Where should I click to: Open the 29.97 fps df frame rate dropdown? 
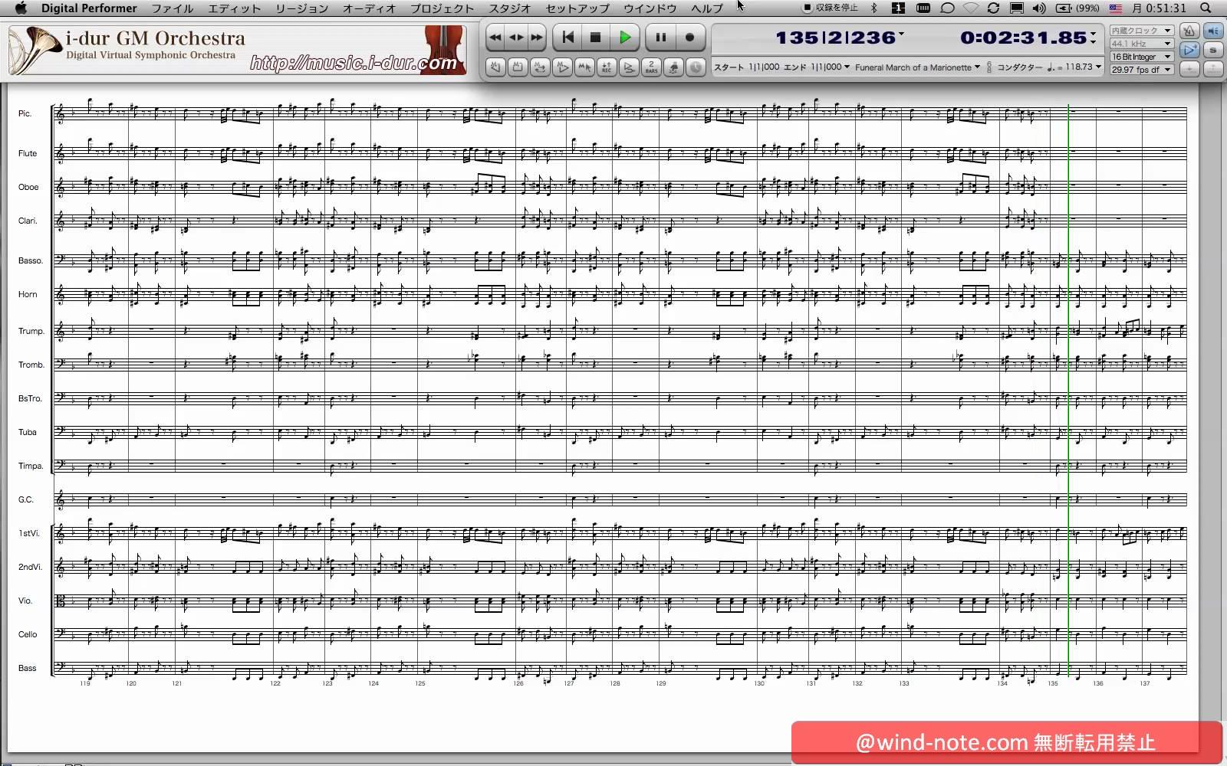(1141, 70)
